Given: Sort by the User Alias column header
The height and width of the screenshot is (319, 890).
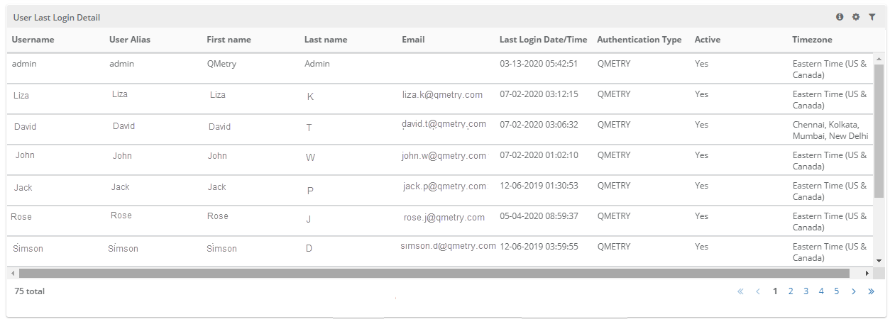Looking at the screenshot, I should click(x=130, y=40).
